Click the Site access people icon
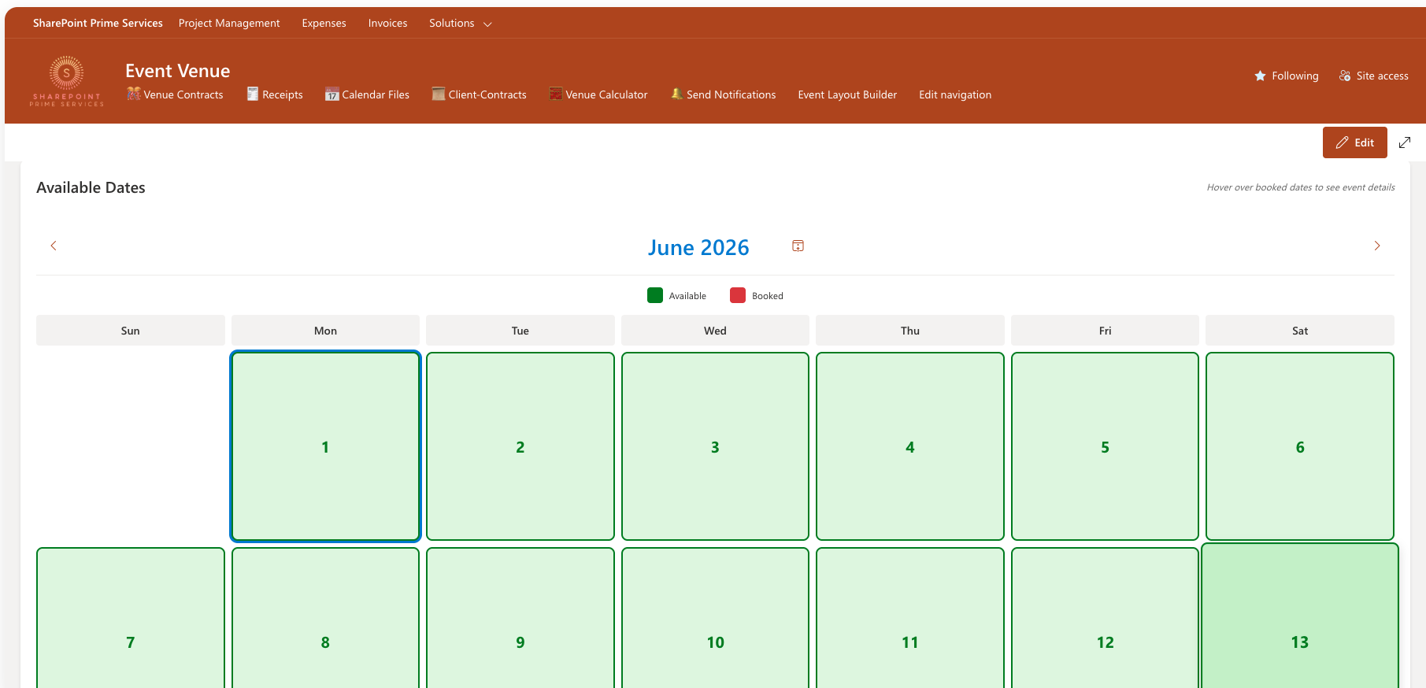 pos(1345,76)
